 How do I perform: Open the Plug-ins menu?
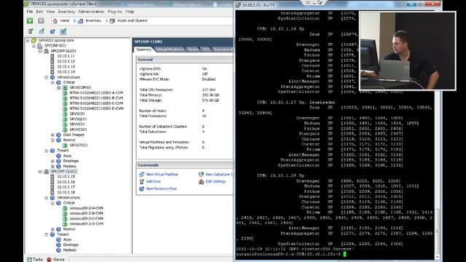(115, 12)
